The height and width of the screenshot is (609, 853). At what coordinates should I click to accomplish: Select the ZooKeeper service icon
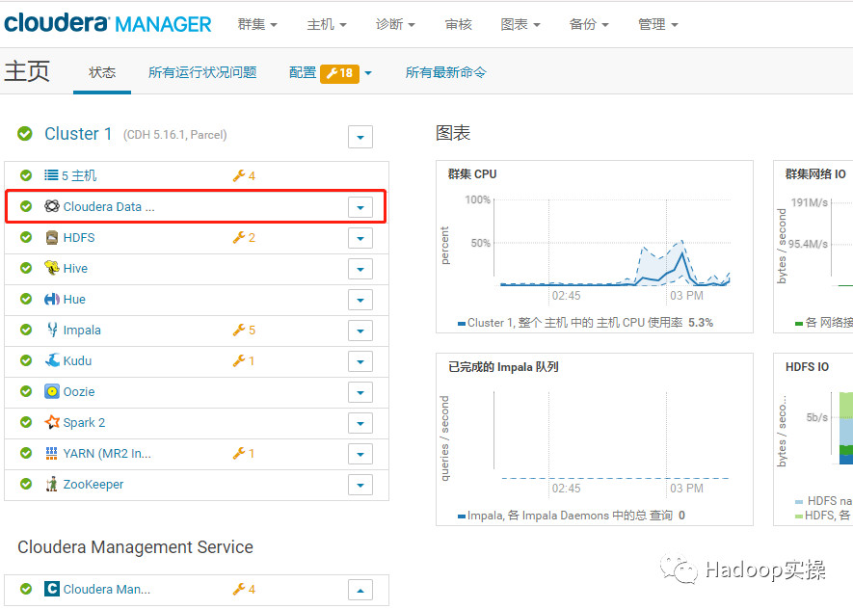[51, 484]
